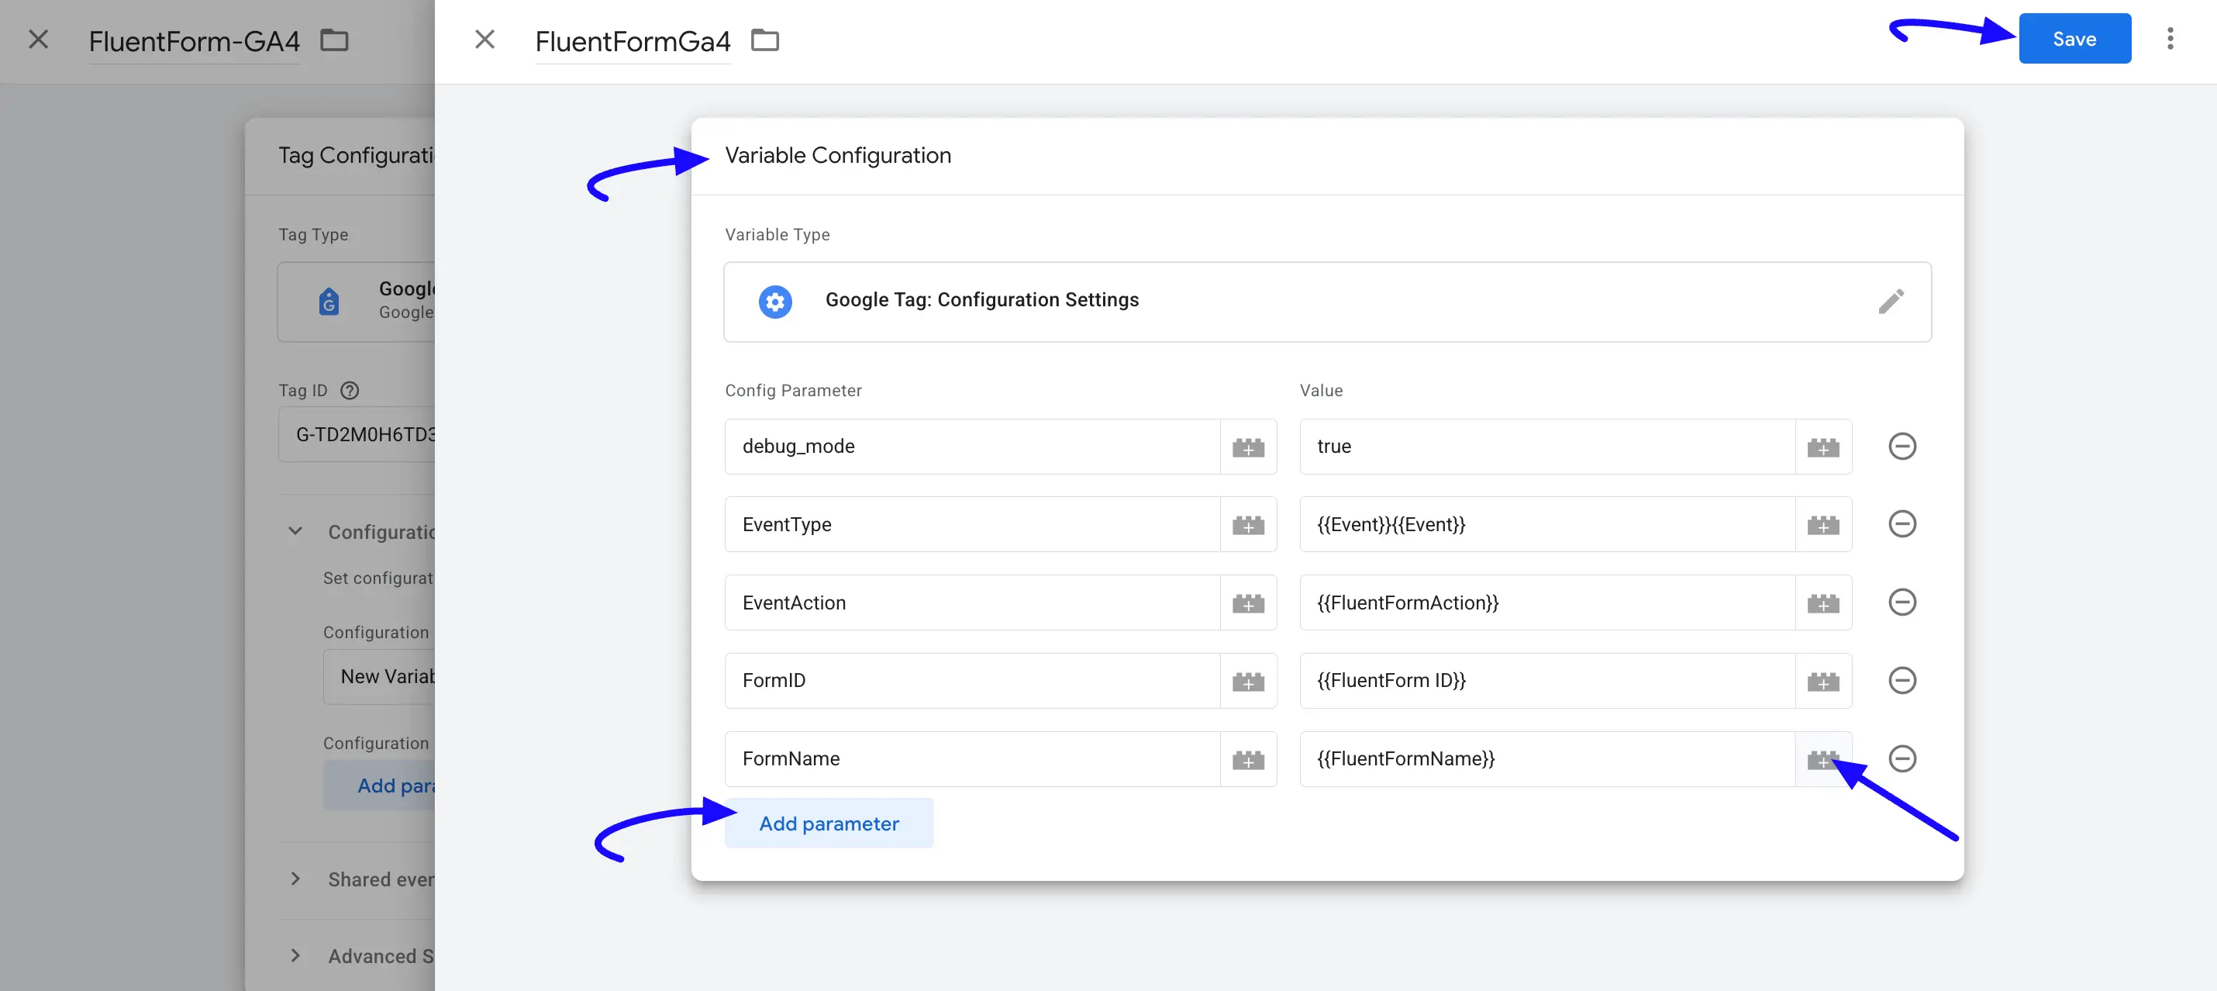Click the {{FluentForm ID}} value input
The image size is (2217, 991).
pyautogui.click(x=1547, y=681)
